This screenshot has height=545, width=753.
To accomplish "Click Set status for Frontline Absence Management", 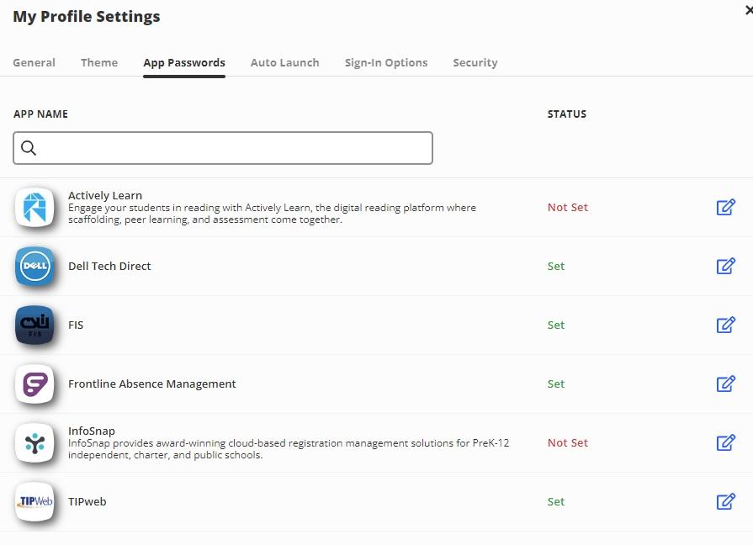I will [556, 384].
